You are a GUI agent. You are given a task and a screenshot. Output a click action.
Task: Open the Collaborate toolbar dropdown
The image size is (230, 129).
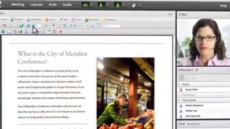[x=35, y=19]
